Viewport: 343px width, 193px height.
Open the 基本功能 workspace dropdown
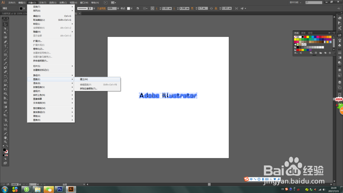[x=295, y=2]
